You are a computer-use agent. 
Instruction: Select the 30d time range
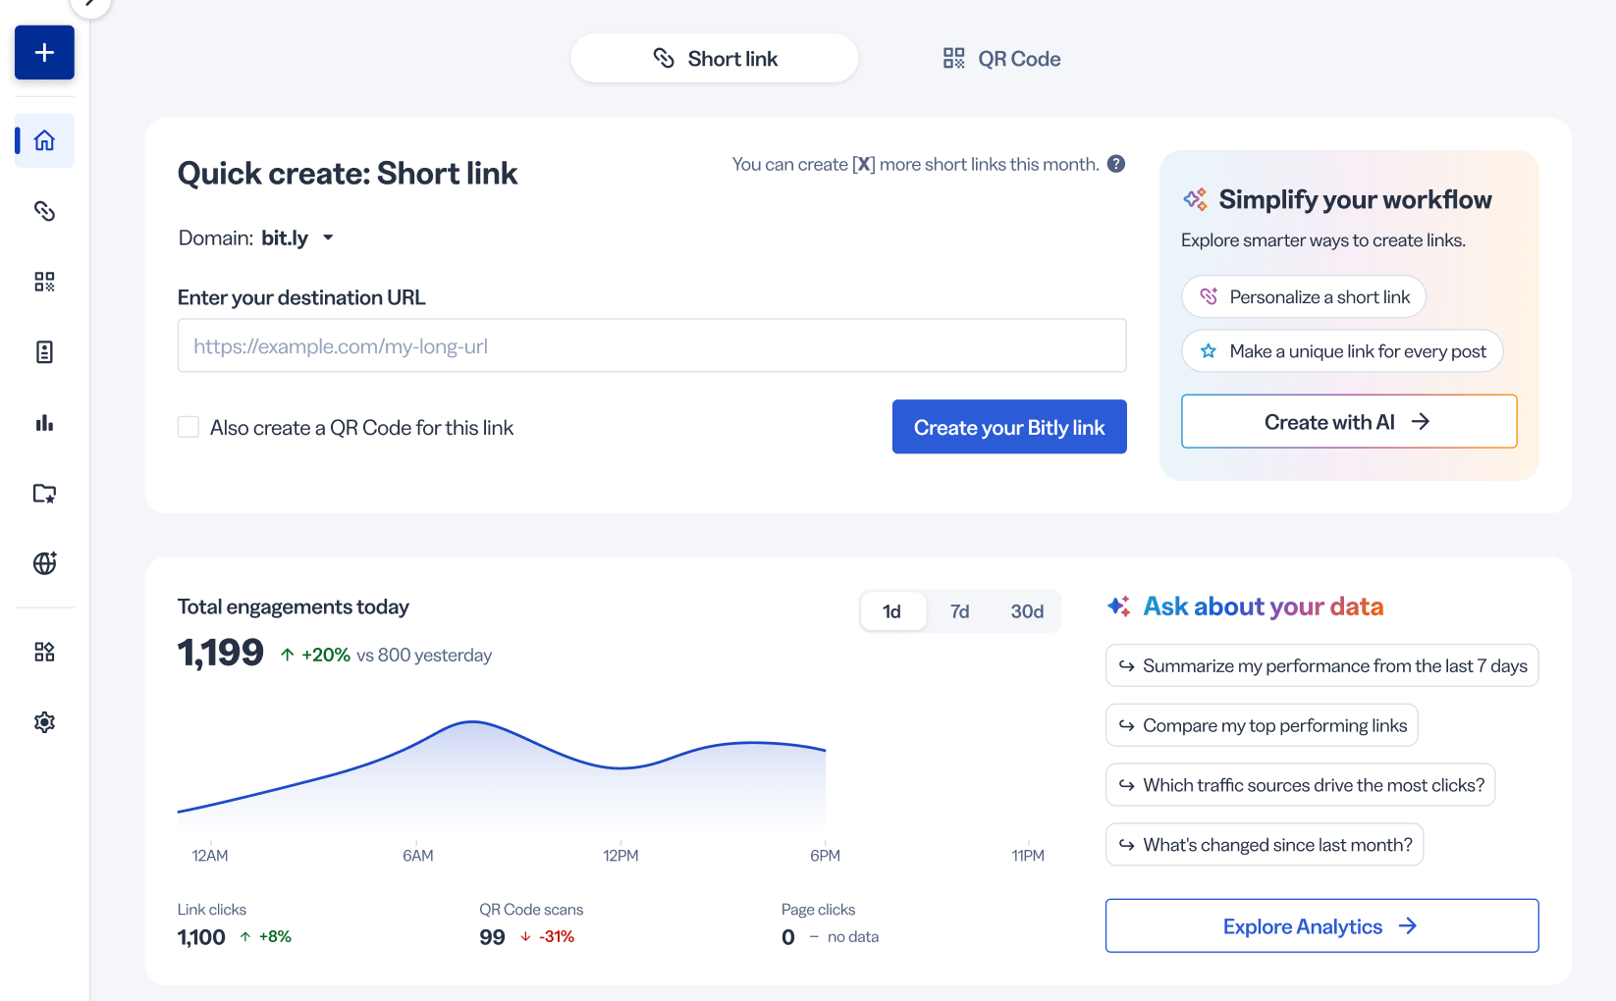(x=1027, y=611)
